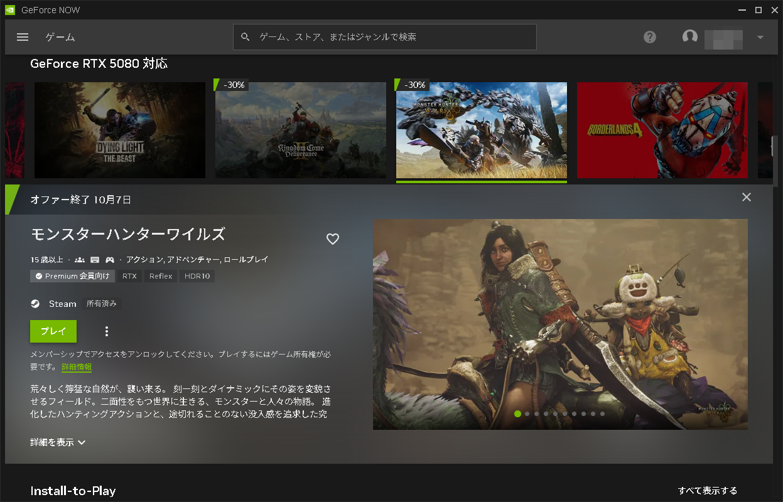Click the Steam platform icon

click(x=35, y=304)
